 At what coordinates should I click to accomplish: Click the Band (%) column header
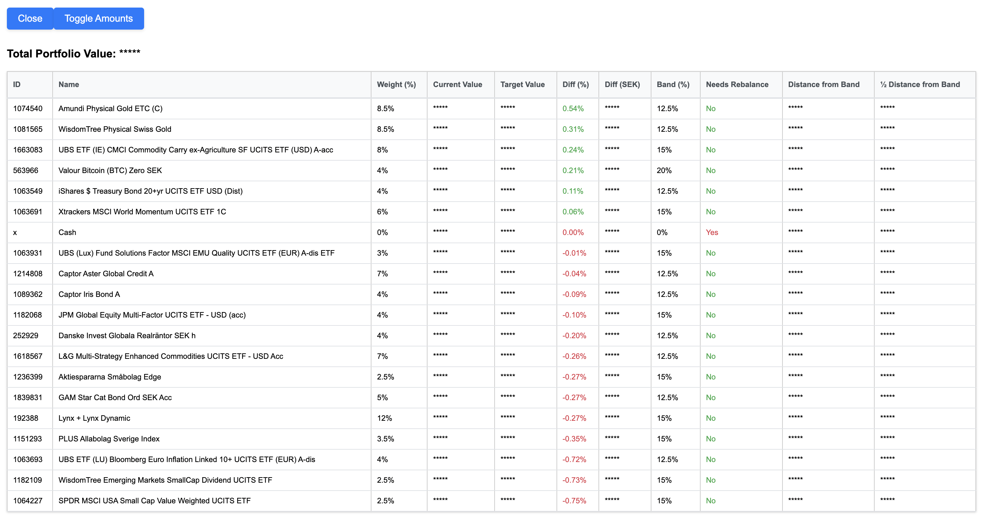click(x=672, y=84)
